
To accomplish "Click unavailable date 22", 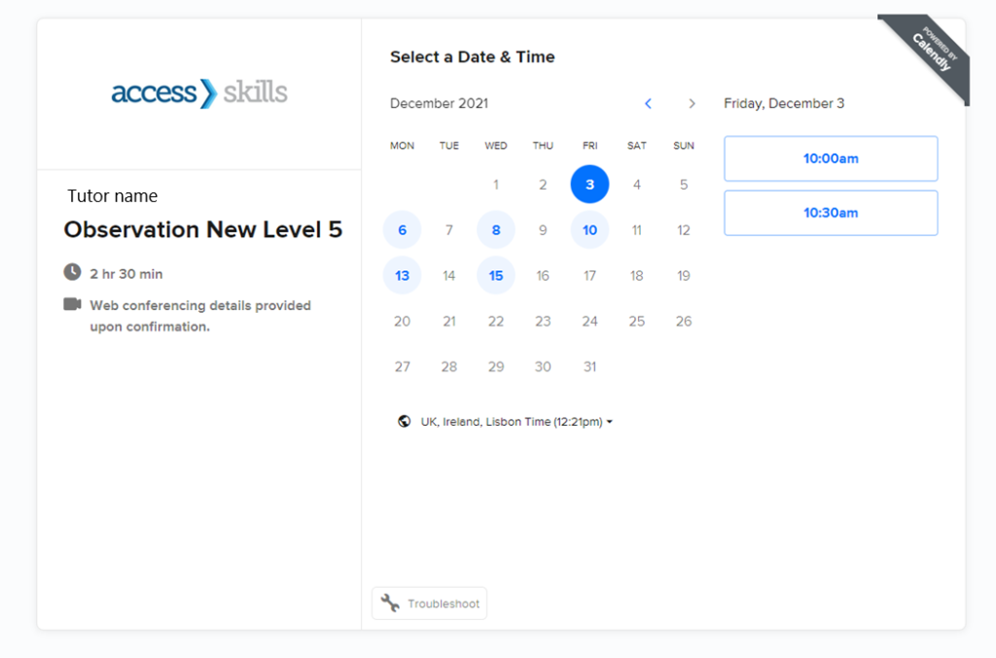I will 496,322.
